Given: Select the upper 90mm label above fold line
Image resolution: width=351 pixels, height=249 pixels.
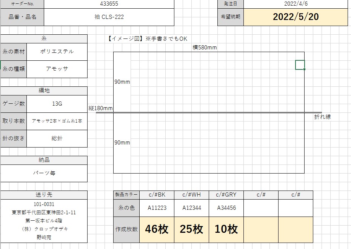Looking at the screenshot, I should click(122, 82).
